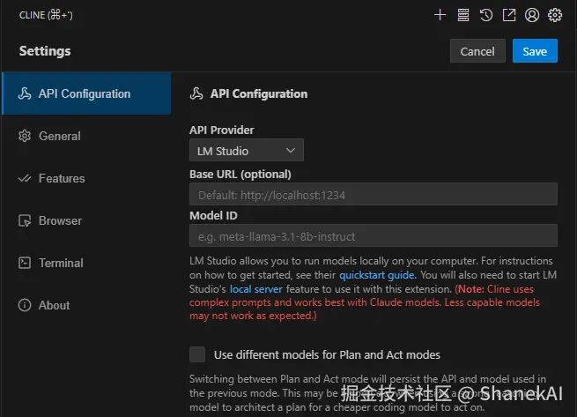Click the 'API Configuration' section heading in content pane
The image size is (577, 417).
pyautogui.click(x=259, y=94)
